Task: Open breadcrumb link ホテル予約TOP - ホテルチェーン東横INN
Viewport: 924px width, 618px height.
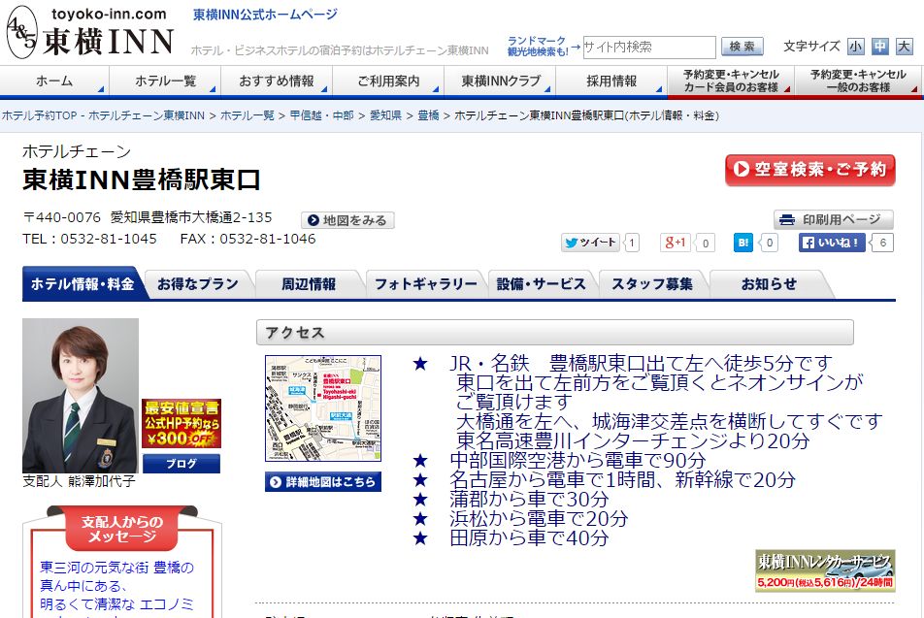Action: click(103, 115)
